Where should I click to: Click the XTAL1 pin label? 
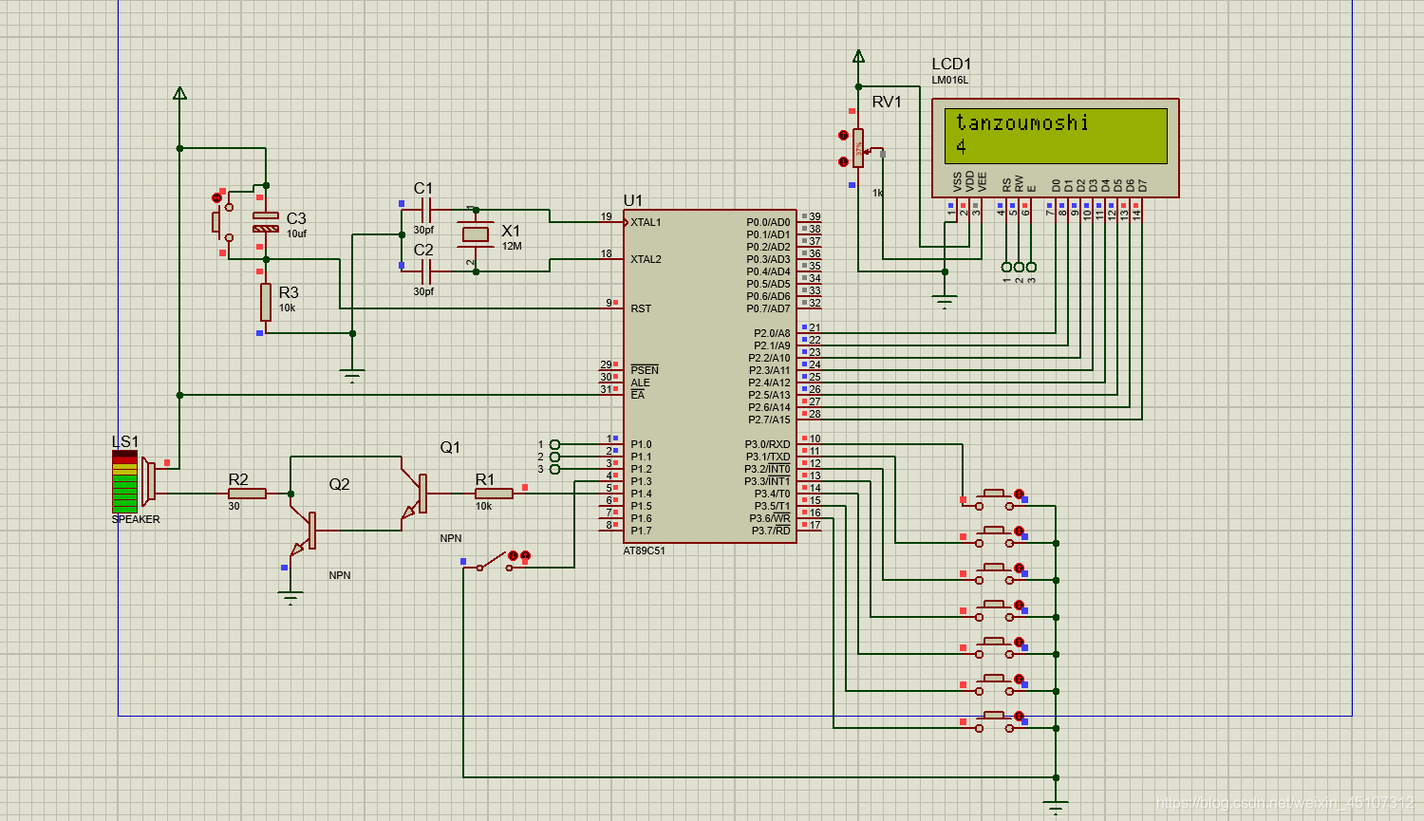646,222
